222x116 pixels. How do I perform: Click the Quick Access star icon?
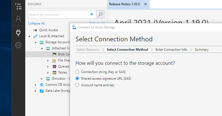(35, 30)
